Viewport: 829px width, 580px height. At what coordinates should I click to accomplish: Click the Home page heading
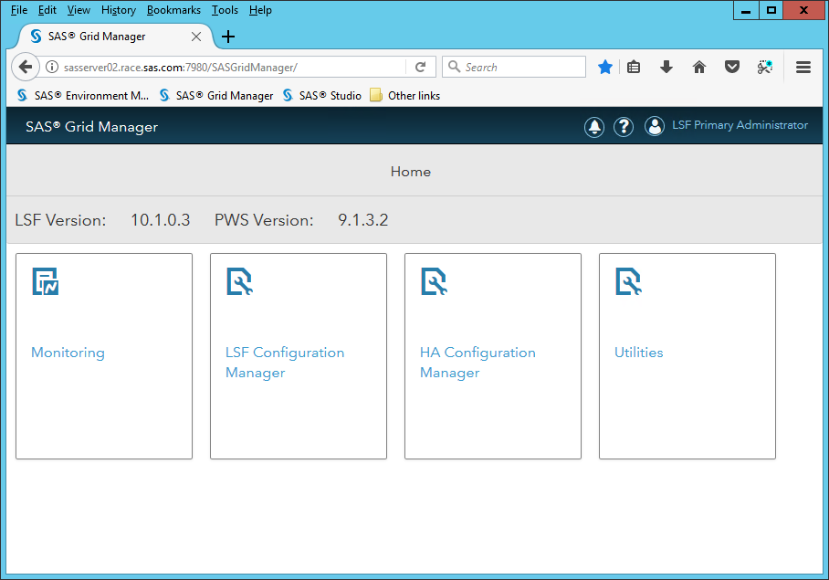pyautogui.click(x=411, y=172)
